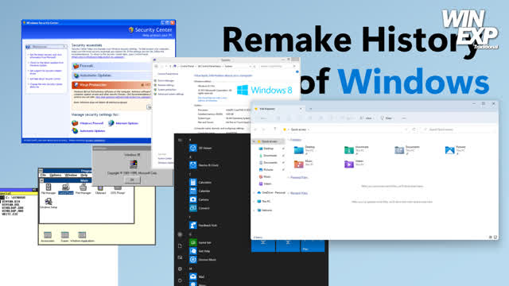Viewport: 509px width, 286px height.
Task: Click Remote settings link in System window
Action: point(165,85)
